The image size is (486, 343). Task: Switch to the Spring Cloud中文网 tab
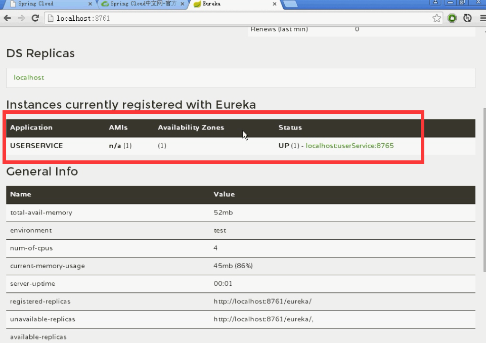click(143, 4)
